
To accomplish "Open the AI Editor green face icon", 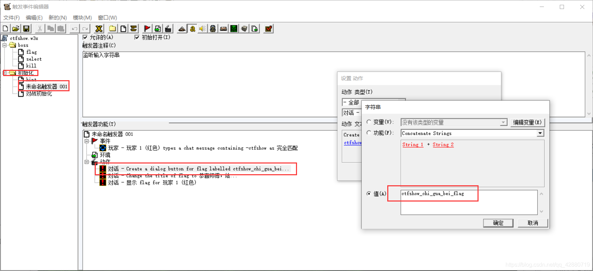I will (x=234, y=29).
